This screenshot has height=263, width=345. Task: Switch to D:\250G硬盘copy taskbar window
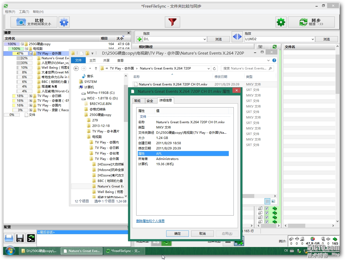39,251
